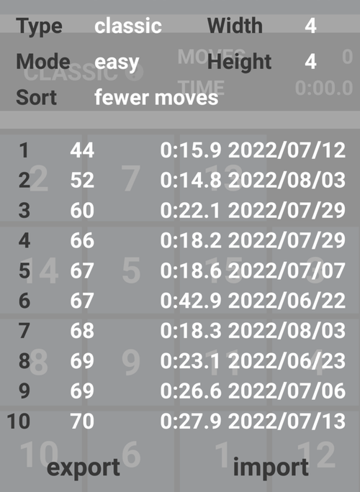
Task: Tap the Height value 4
Action: coord(310,62)
